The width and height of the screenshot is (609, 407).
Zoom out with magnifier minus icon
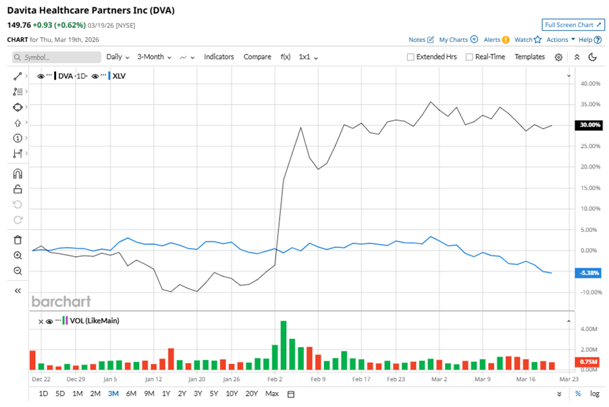pos(18,271)
